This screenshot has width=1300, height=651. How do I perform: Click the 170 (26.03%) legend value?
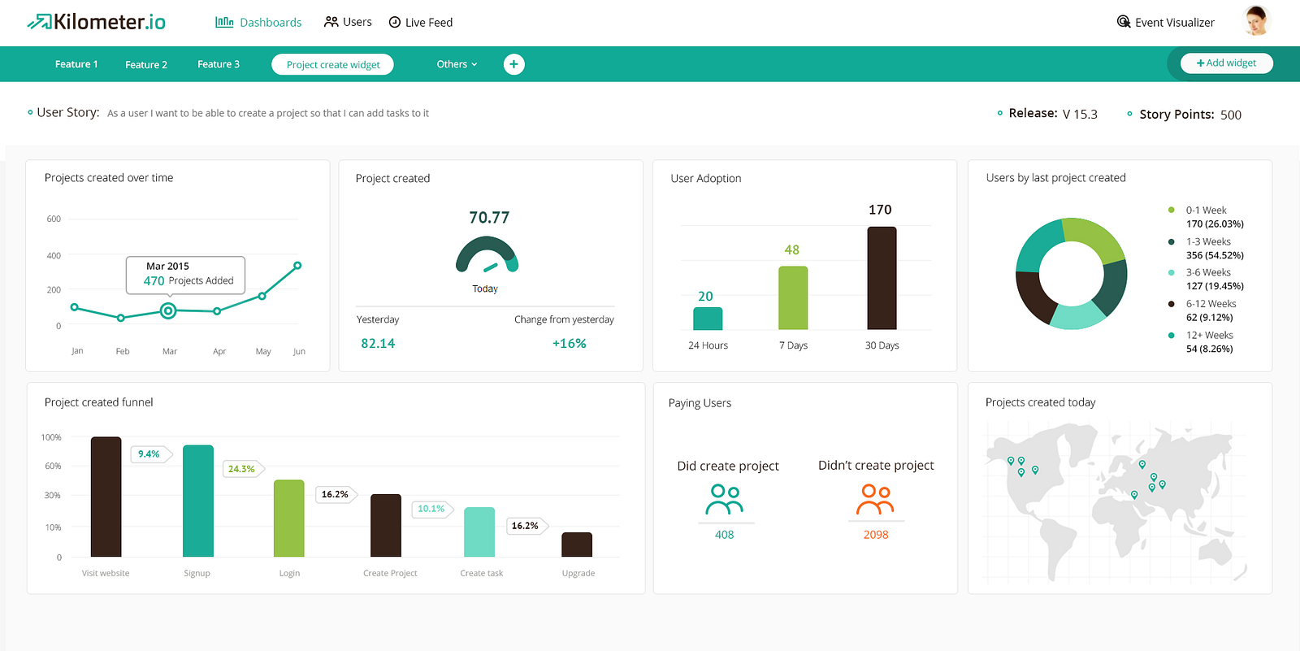coord(1215,224)
